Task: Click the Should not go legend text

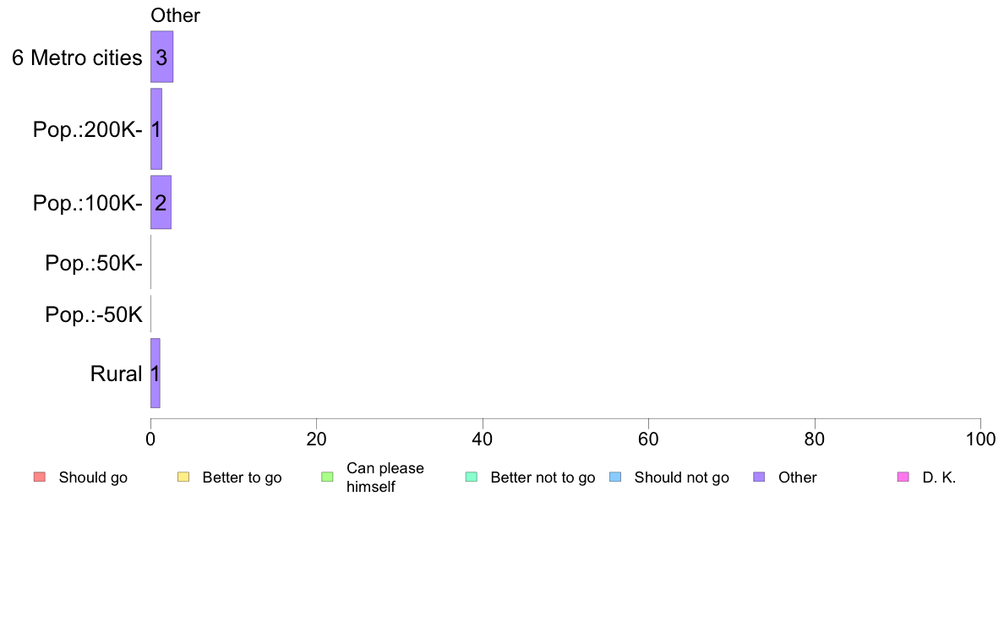Action: [x=681, y=477]
